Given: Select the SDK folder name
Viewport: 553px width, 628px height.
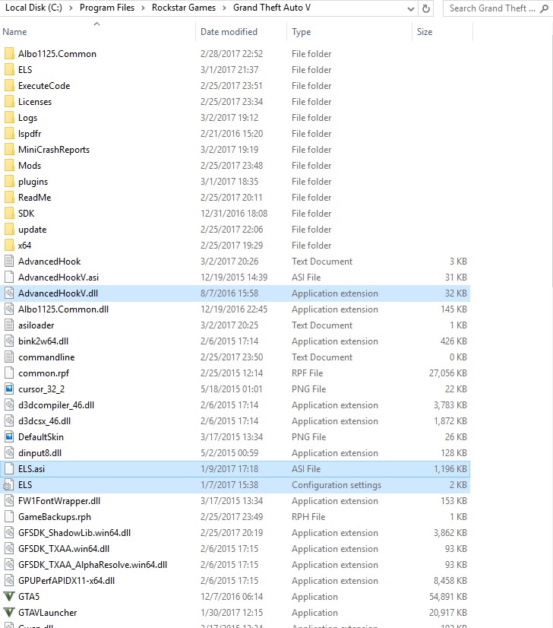Looking at the screenshot, I should (26, 214).
